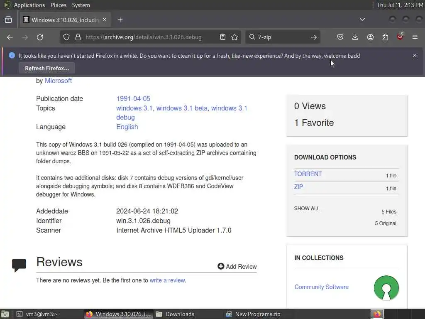This screenshot has height=319, width=425.
Task: Download the TORRENT option
Action: (x=308, y=174)
